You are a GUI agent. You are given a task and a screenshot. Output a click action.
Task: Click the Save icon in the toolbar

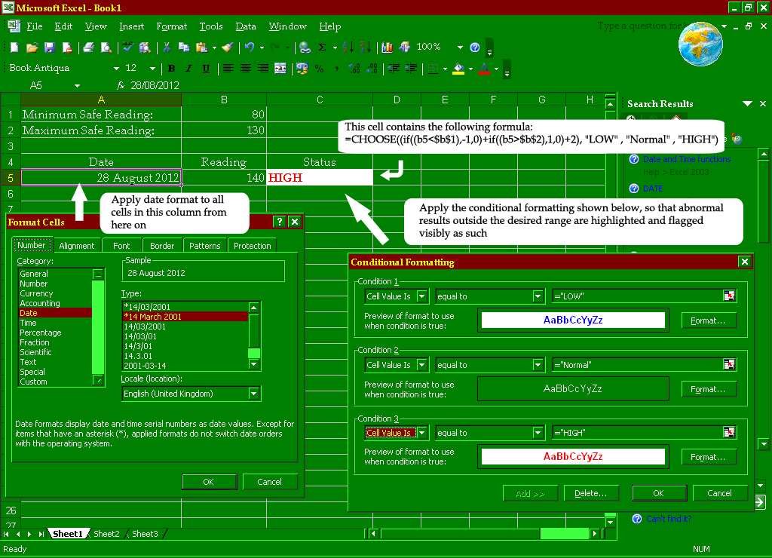click(x=50, y=48)
